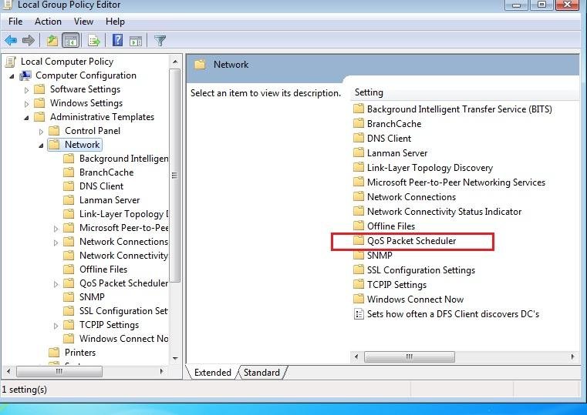The image size is (587, 415).
Task: Select DNS Client in the tree
Action: coord(101,186)
